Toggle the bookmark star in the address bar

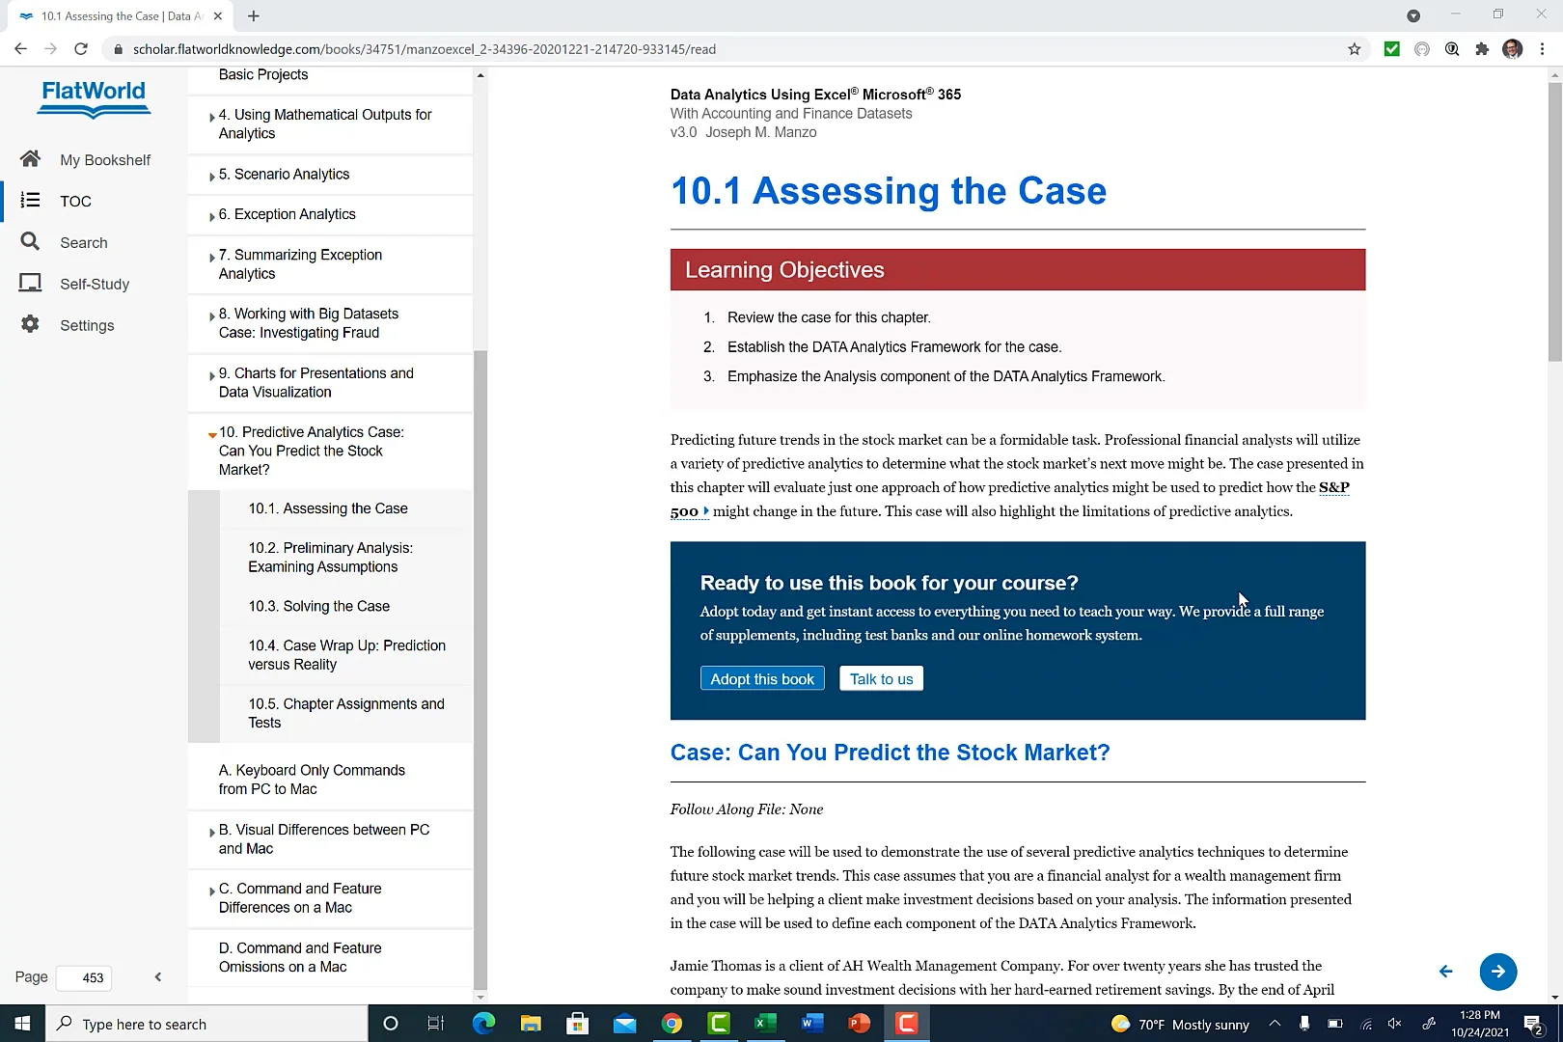(1355, 48)
